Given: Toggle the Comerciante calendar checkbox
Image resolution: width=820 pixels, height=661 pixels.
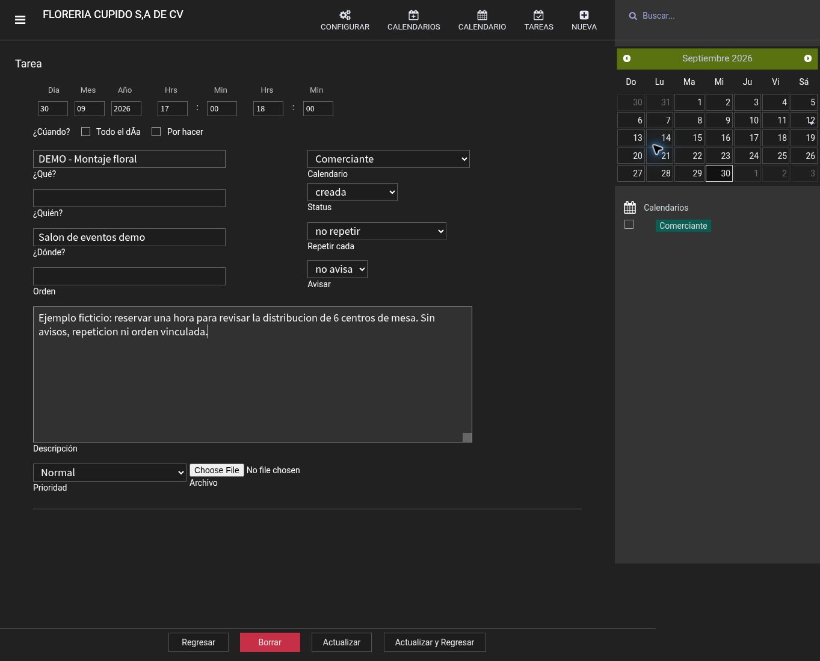Looking at the screenshot, I should (629, 225).
